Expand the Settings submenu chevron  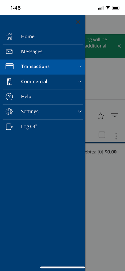[x=80, y=112]
